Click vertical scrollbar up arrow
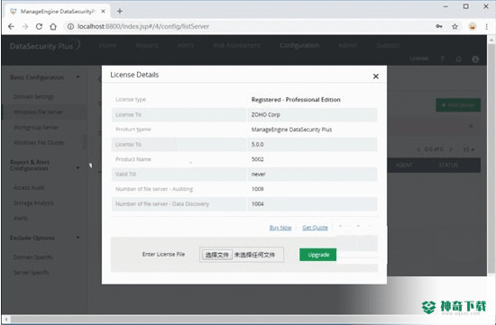This screenshot has width=496, height=325. point(491,40)
